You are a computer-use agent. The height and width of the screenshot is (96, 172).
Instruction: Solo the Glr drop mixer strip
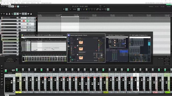(x=20, y=79)
